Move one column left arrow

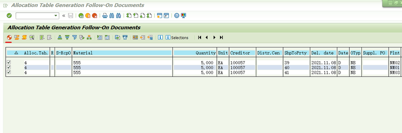207,37
